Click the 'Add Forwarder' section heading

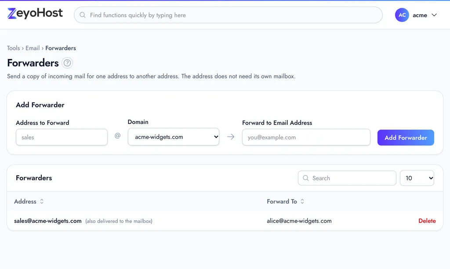pyautogui.click(x=40, y=105)
